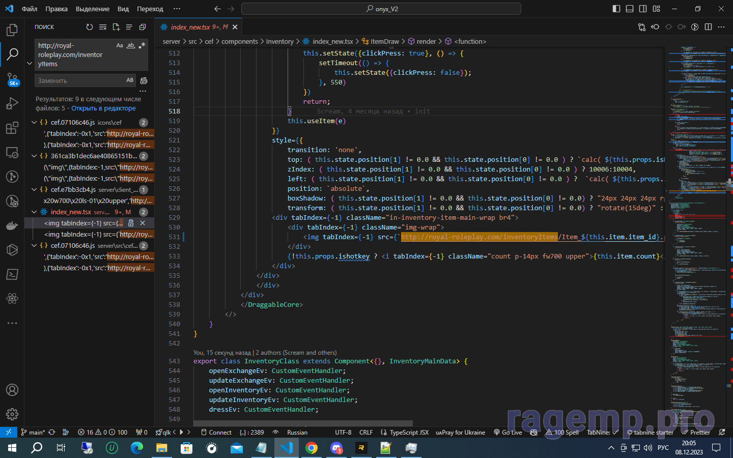Image resolution: width=733 pixels, height=458 pixels.
Task: Open the Run and Debug view
Action: 12,104
